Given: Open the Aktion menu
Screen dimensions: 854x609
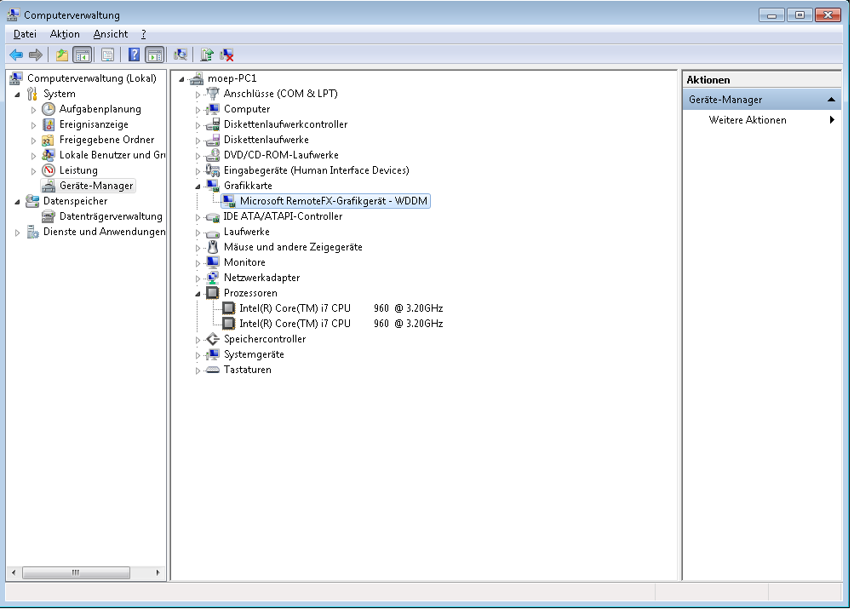Looking at the screenshot, I should coord(65,34).
